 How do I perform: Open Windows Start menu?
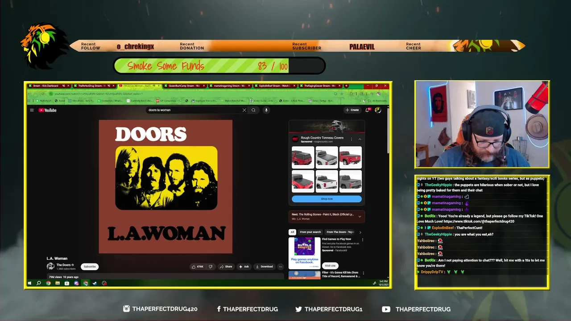click(x=29, y=283)
